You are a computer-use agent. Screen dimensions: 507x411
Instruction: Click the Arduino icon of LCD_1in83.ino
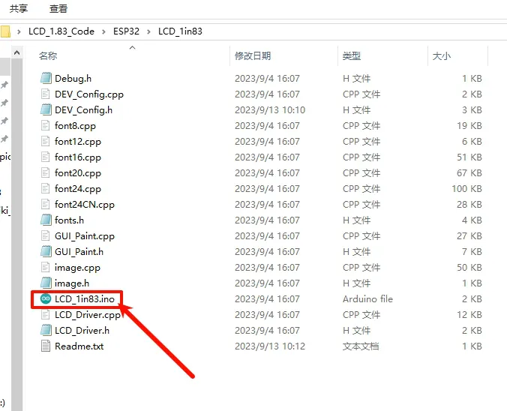(x=46, y=298)
